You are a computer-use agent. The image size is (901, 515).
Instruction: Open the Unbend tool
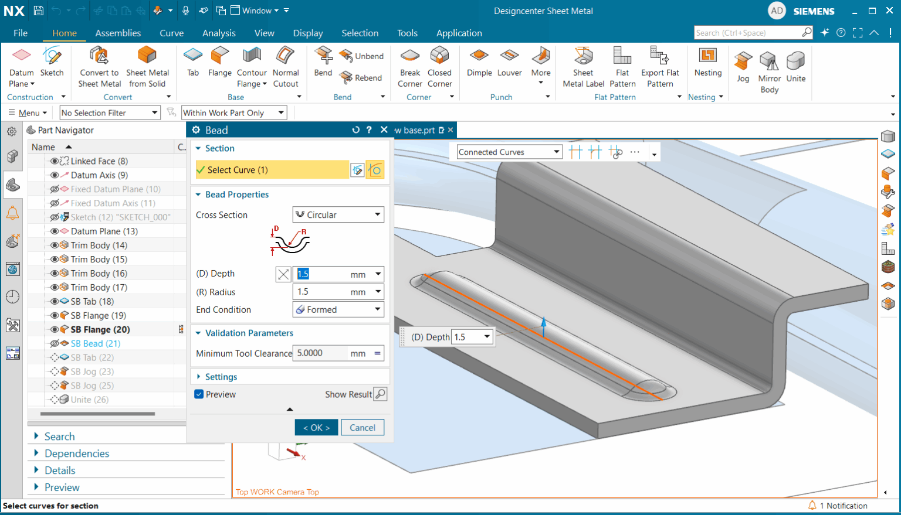[x=362, y=56]
